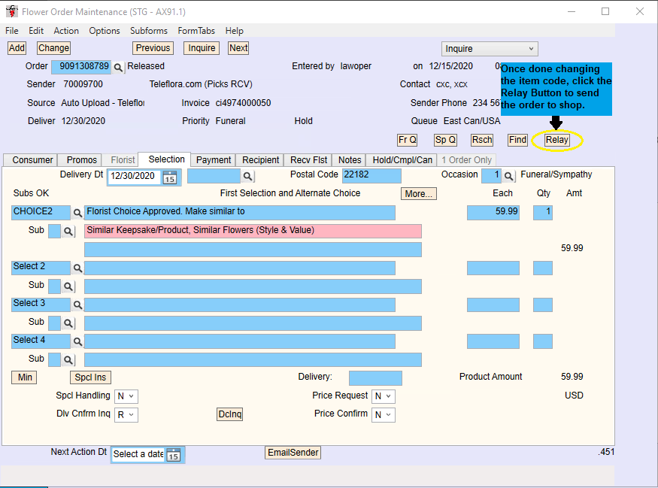The width and height of the screenshot is (658, 488).
Task: Open the Inquire mode dropdown
Action: pos(490,49)
